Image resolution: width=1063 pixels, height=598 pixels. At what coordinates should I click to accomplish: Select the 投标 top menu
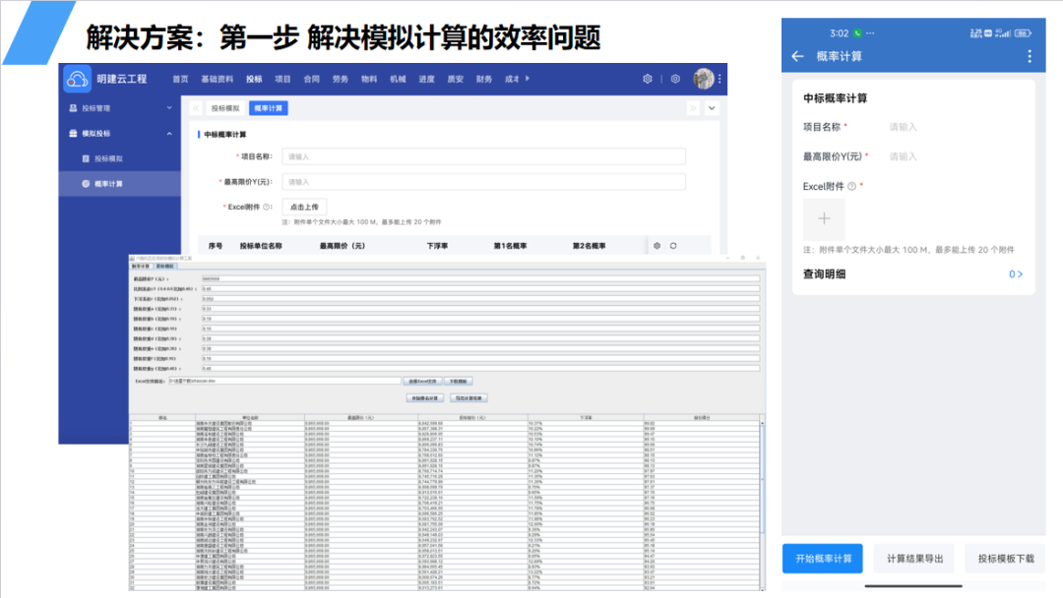tap(254, 80)
